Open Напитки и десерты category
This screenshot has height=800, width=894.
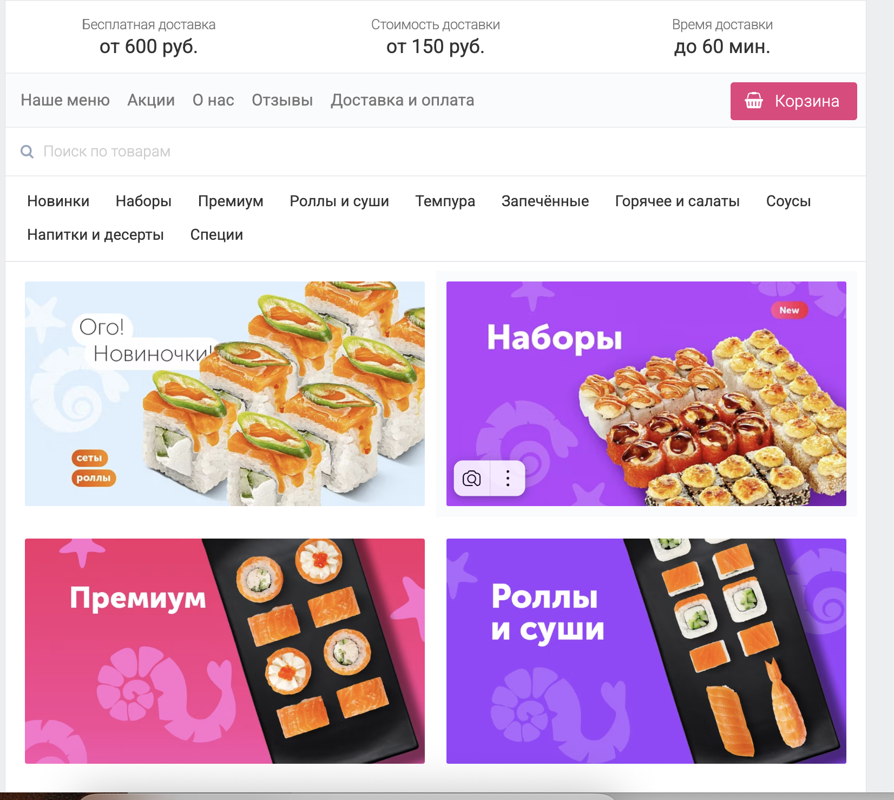pos(95,235)
